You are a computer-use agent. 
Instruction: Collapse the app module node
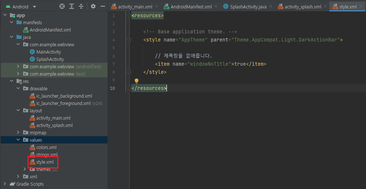5,15
